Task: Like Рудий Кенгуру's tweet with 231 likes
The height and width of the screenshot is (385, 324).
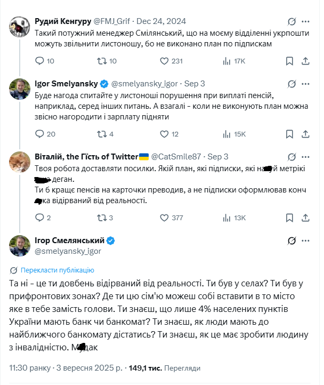Action: click(163, 61)
